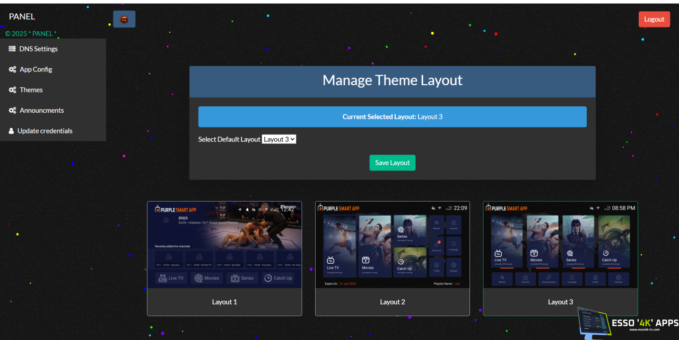Click the red Logout button

654,19
